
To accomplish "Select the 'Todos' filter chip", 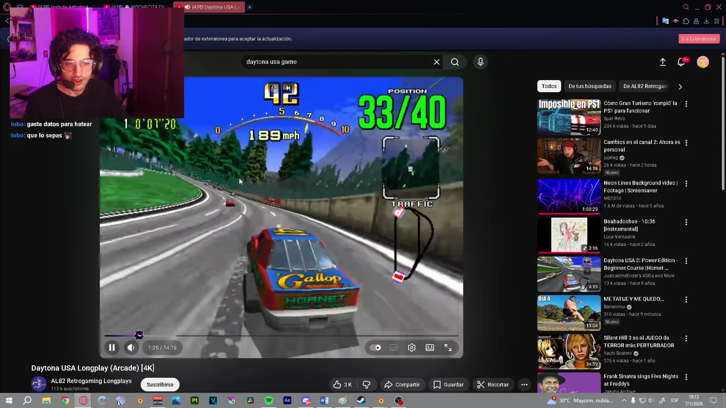I will [x=549, y=86].
